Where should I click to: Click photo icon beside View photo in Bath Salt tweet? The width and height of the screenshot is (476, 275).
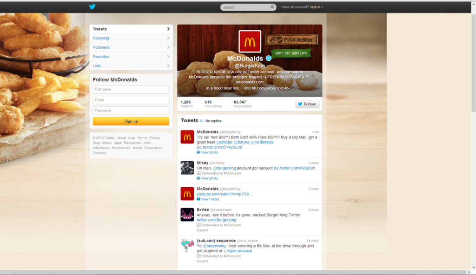(x=198, y=152)
